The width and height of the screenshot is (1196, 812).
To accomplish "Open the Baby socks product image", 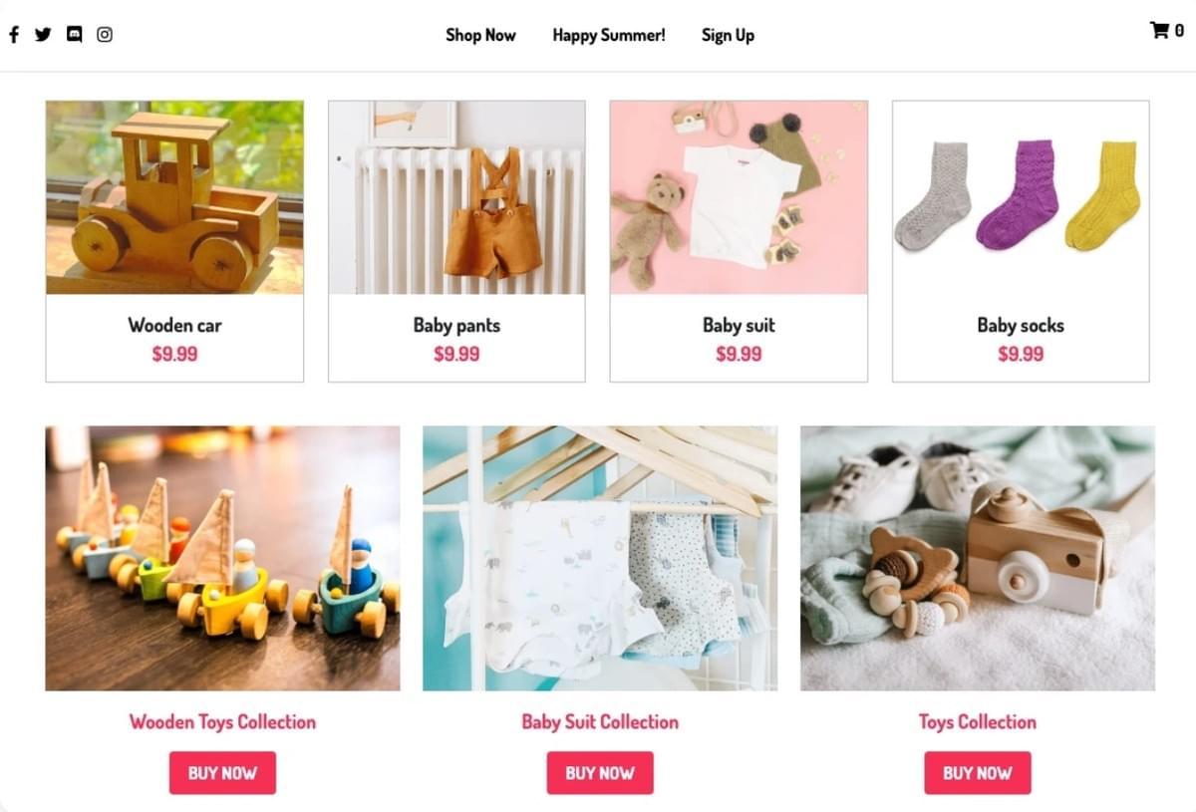I will 1021,197.
